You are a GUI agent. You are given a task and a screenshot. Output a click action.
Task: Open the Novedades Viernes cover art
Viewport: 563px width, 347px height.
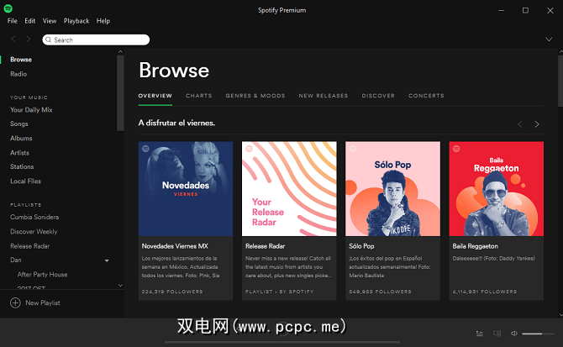pos(186,189)
